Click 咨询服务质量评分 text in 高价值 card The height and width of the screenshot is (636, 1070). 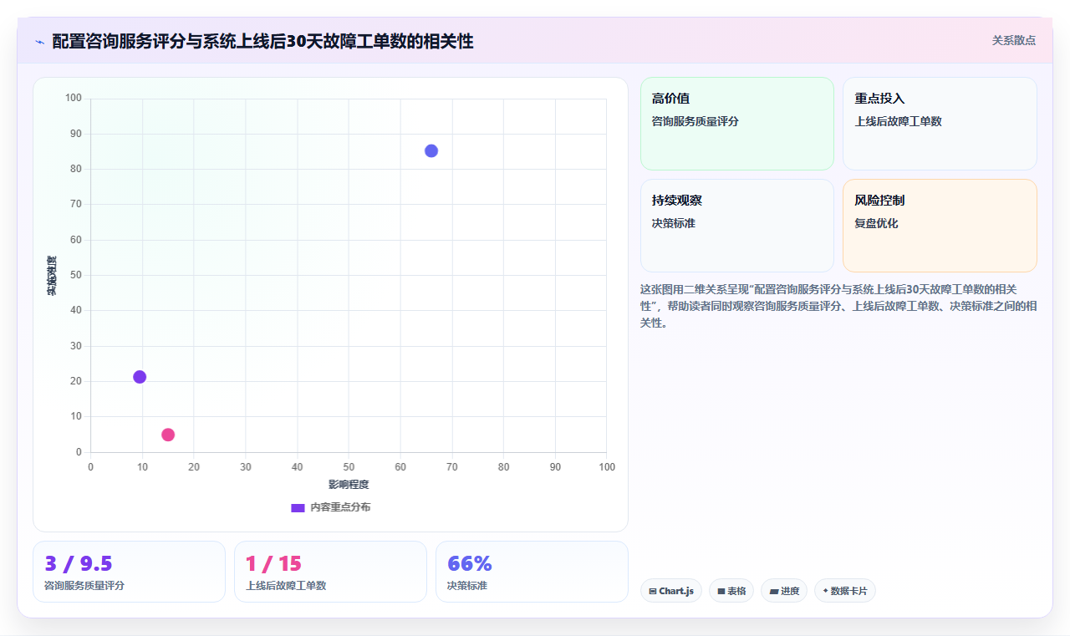click(x=695, y=121)
